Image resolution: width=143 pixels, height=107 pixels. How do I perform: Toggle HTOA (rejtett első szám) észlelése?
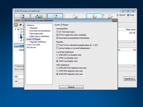(x=57, y=35)
